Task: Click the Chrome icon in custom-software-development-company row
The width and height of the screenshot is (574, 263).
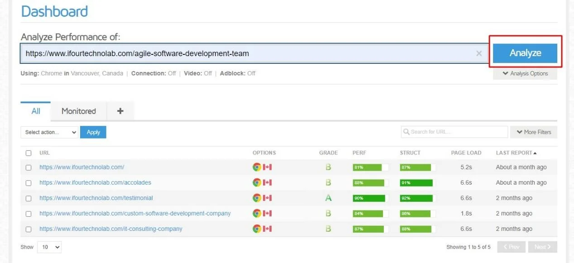Action: click(x=257, y=213)
